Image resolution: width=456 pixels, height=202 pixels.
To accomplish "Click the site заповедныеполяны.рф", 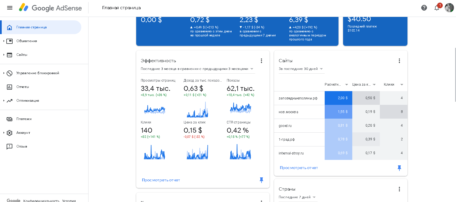I will point(298,98).
